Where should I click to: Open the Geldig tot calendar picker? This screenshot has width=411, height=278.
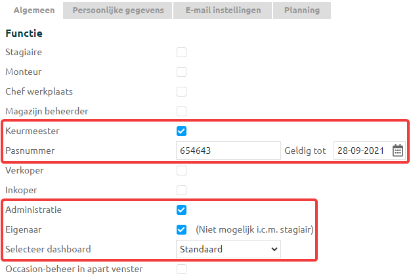pos(398,151)
